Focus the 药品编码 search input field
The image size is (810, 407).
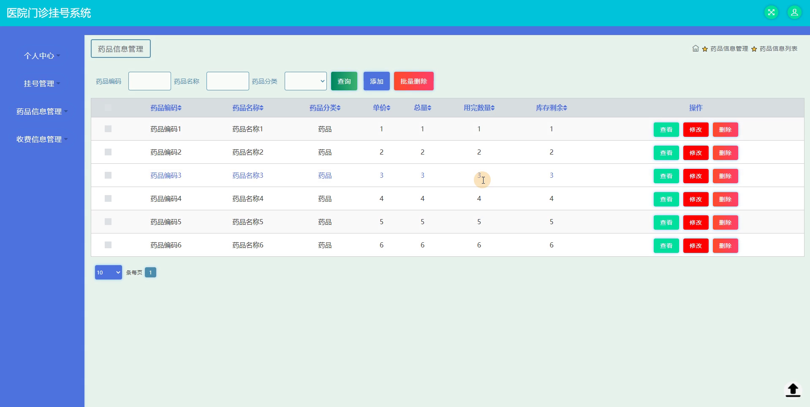149,81
